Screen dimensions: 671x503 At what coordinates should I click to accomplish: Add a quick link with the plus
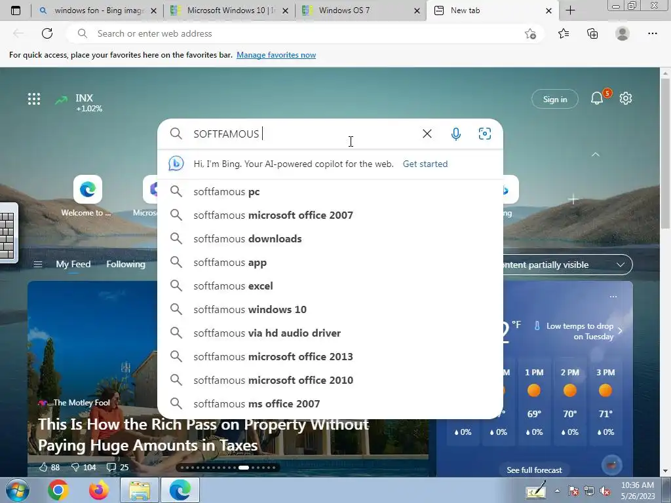(573, 199)
